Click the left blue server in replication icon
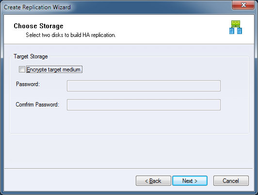The width and height of the screenshot is (258, 195). tap(232, 31)
